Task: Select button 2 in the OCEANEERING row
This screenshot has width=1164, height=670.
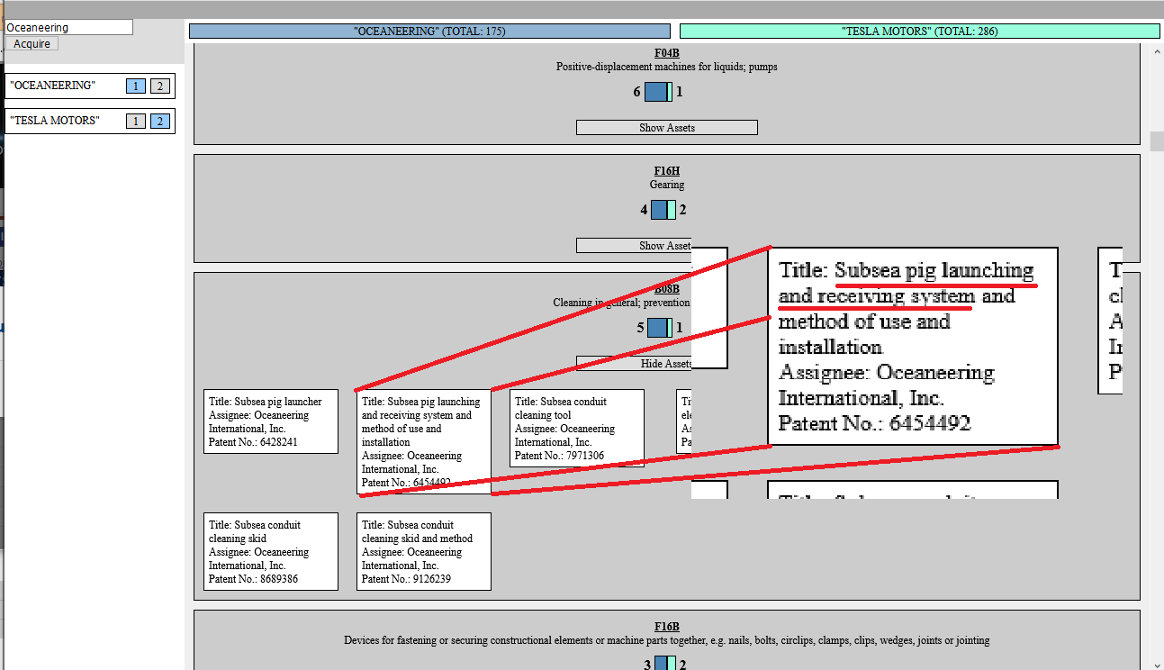Action: 159,86
